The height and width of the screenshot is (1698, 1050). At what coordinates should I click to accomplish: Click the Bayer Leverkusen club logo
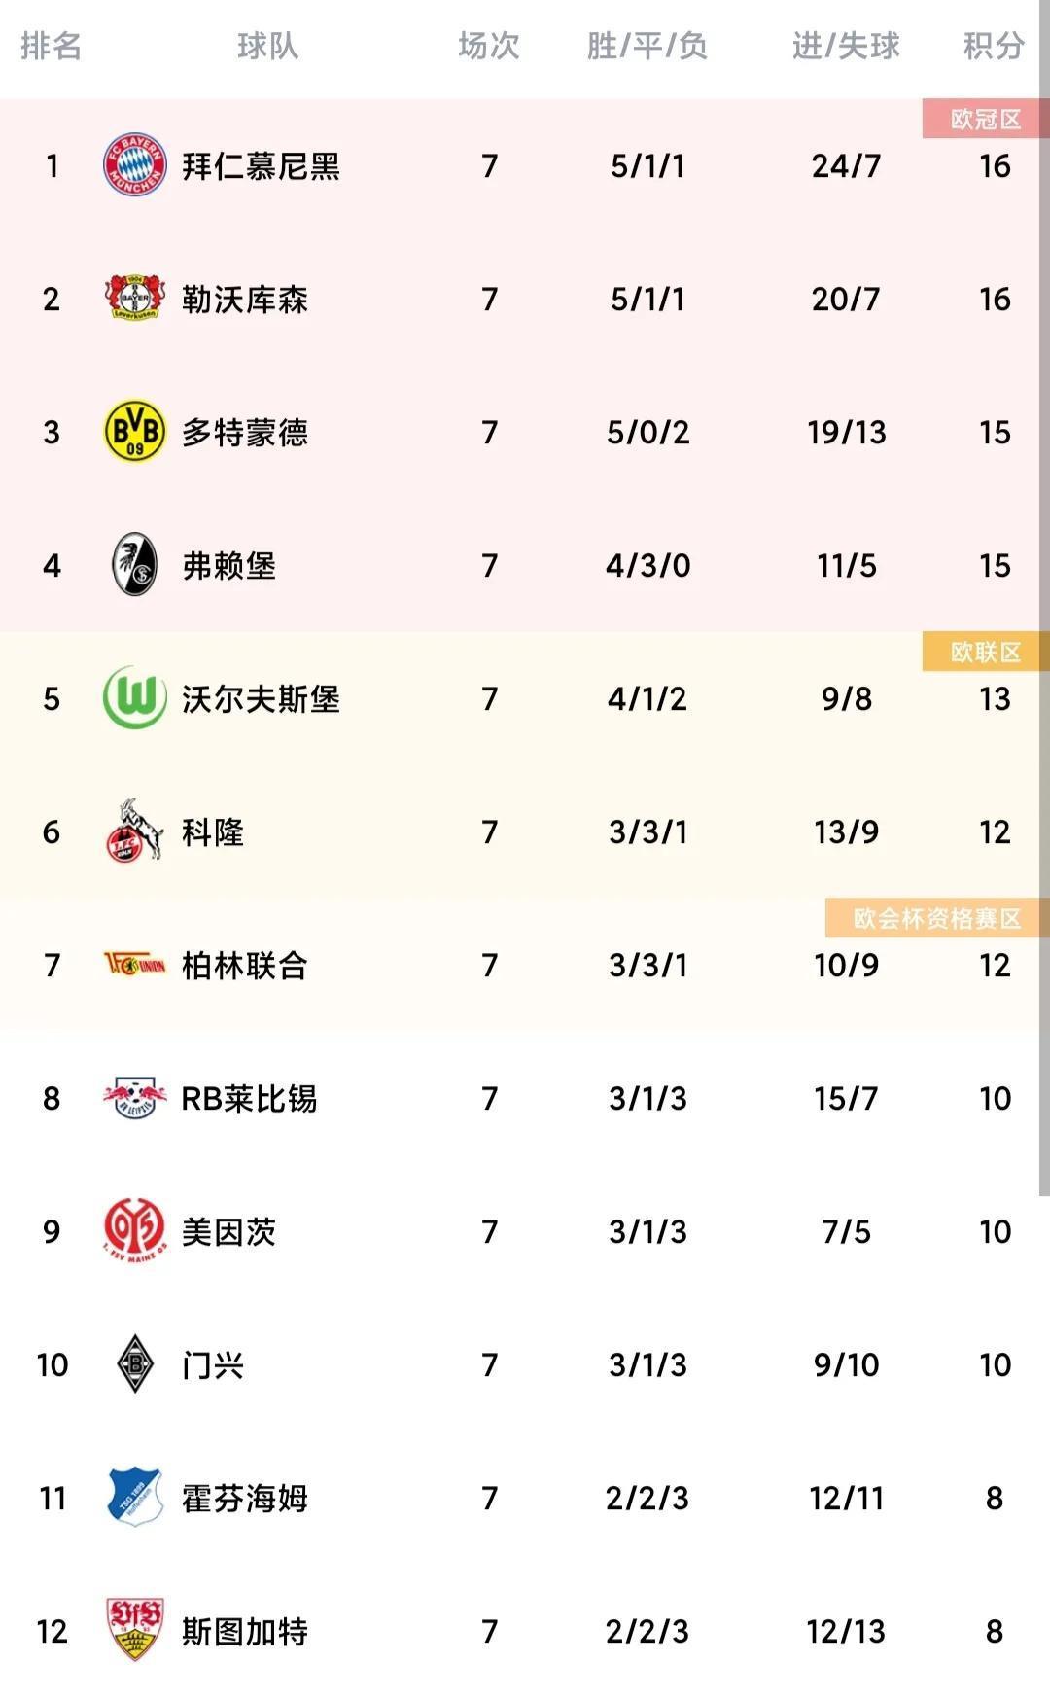click(x=135, y=299)
